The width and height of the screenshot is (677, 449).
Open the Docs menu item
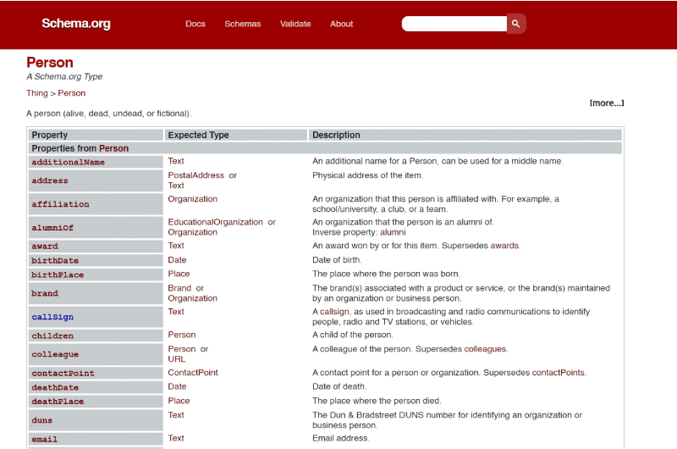pos(195,25)
